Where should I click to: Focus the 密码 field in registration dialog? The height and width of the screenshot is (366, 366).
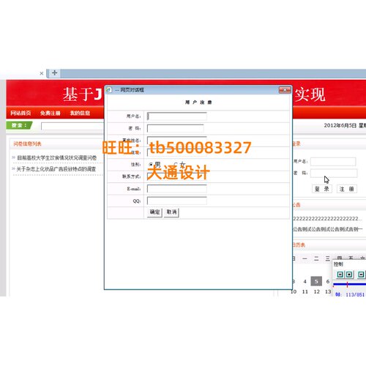pyautogui.click(x=176, y=128)
